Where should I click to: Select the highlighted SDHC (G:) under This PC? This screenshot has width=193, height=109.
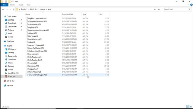12,76
